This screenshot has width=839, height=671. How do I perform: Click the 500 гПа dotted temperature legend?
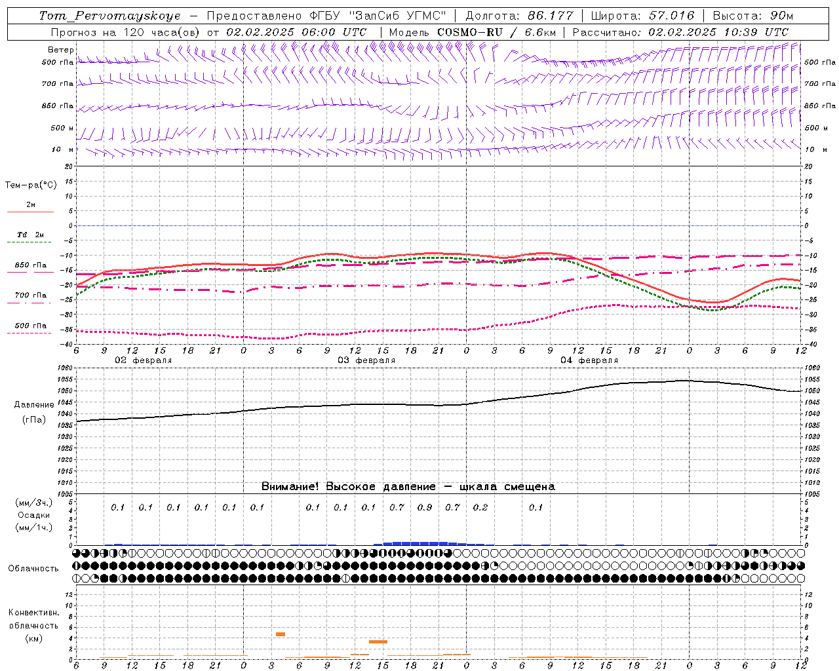[x=30, y=329]
